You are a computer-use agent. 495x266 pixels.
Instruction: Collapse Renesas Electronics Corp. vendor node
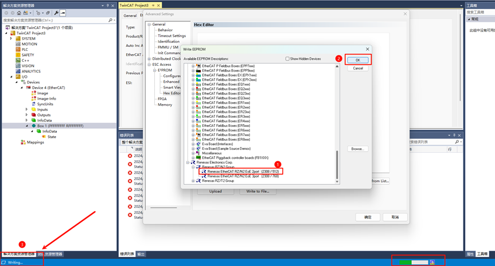coord(188,162)
